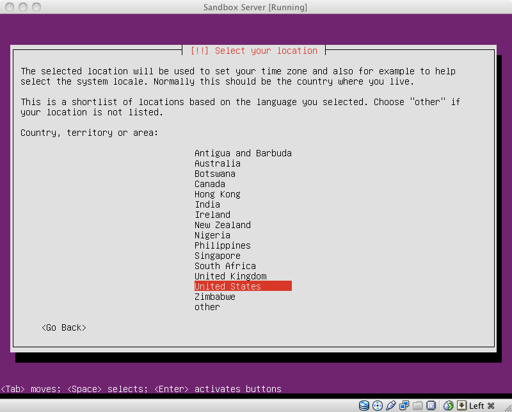Viewport: 512px width, 412px height.
Task: Select Ireland in the location list
Action: (x=243, y=215)
